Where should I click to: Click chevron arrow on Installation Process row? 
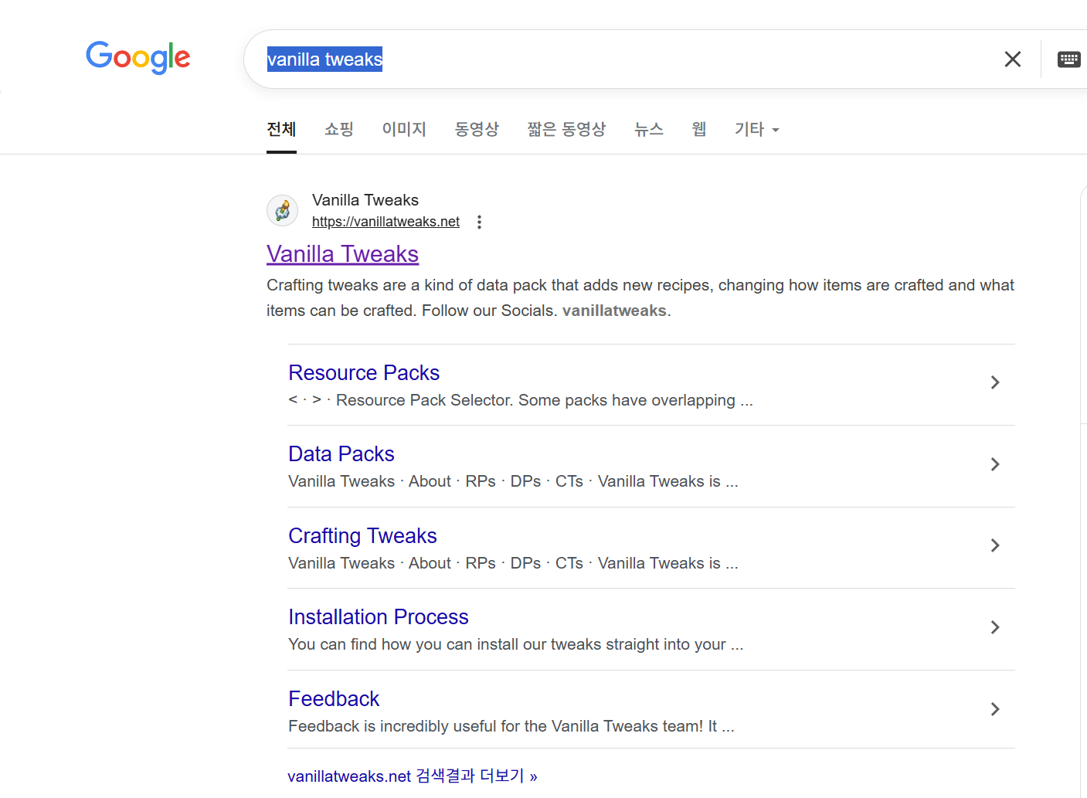click(x=995, y=627)
